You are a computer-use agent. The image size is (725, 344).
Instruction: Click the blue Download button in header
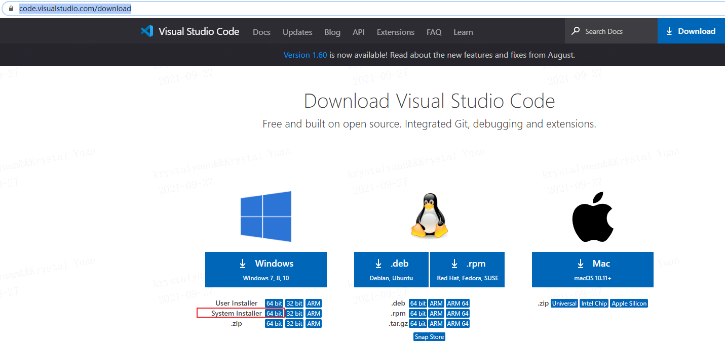pos(691,31)
